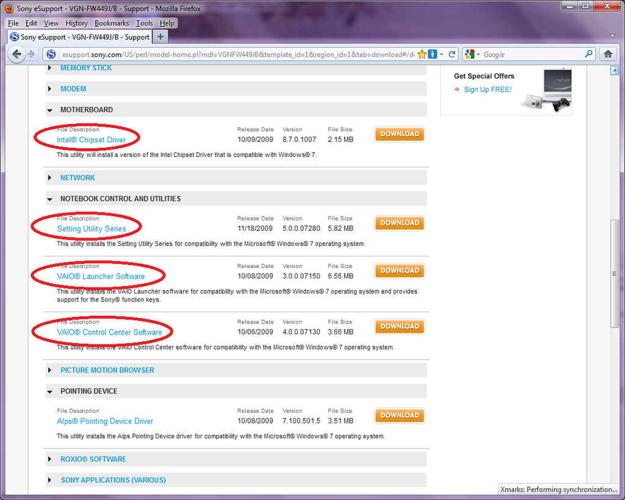Open the Alps Pointing Device Driver link
This screenshot has height=500, width=625.
click(105, 421)
